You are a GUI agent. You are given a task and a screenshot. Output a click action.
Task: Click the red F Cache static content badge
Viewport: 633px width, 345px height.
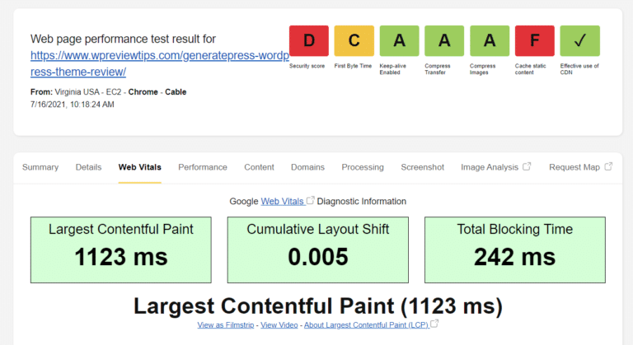[534, 41]
